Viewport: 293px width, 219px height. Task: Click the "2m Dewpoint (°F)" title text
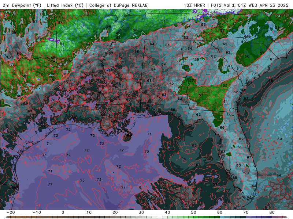click(x=22, y=5)
